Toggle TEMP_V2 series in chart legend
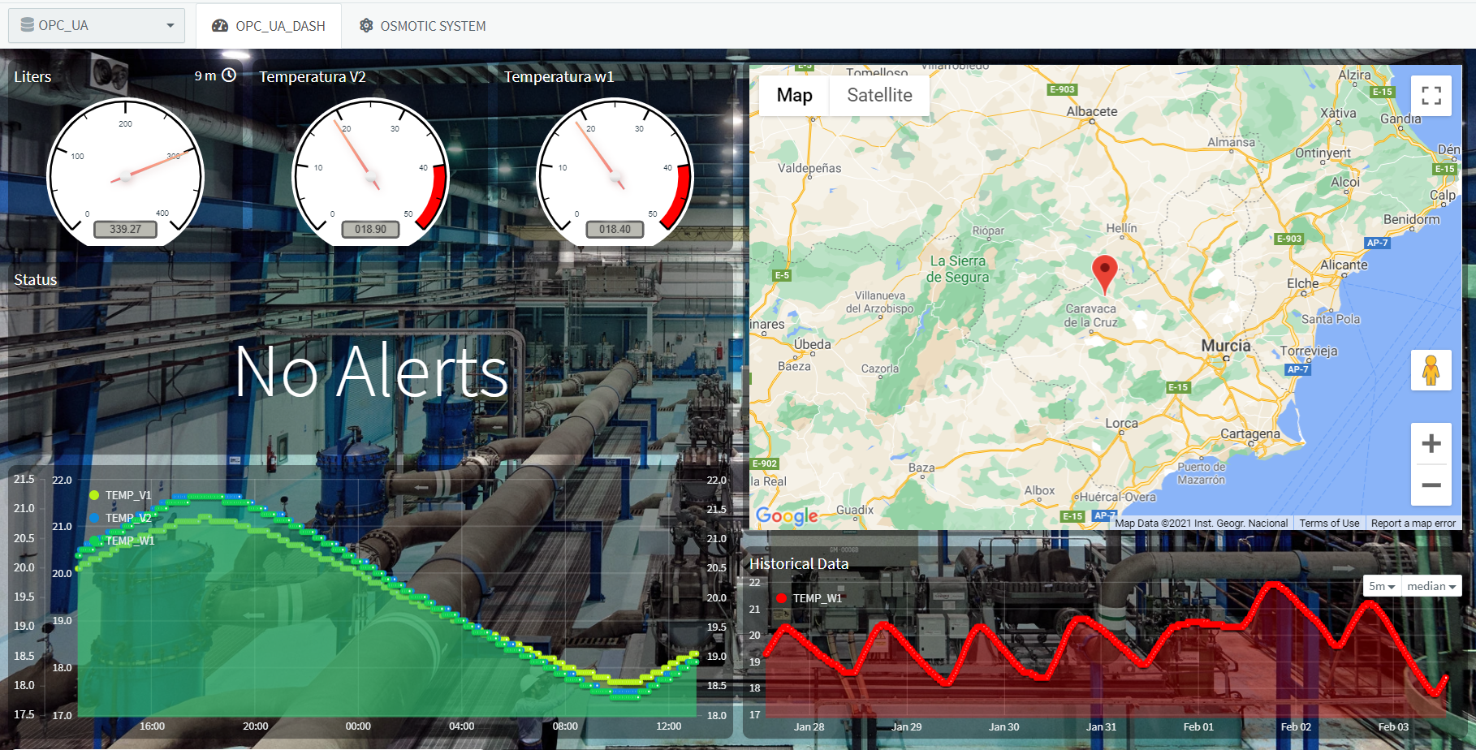Viewport: 1476px width, 750px height. (120, 518)
